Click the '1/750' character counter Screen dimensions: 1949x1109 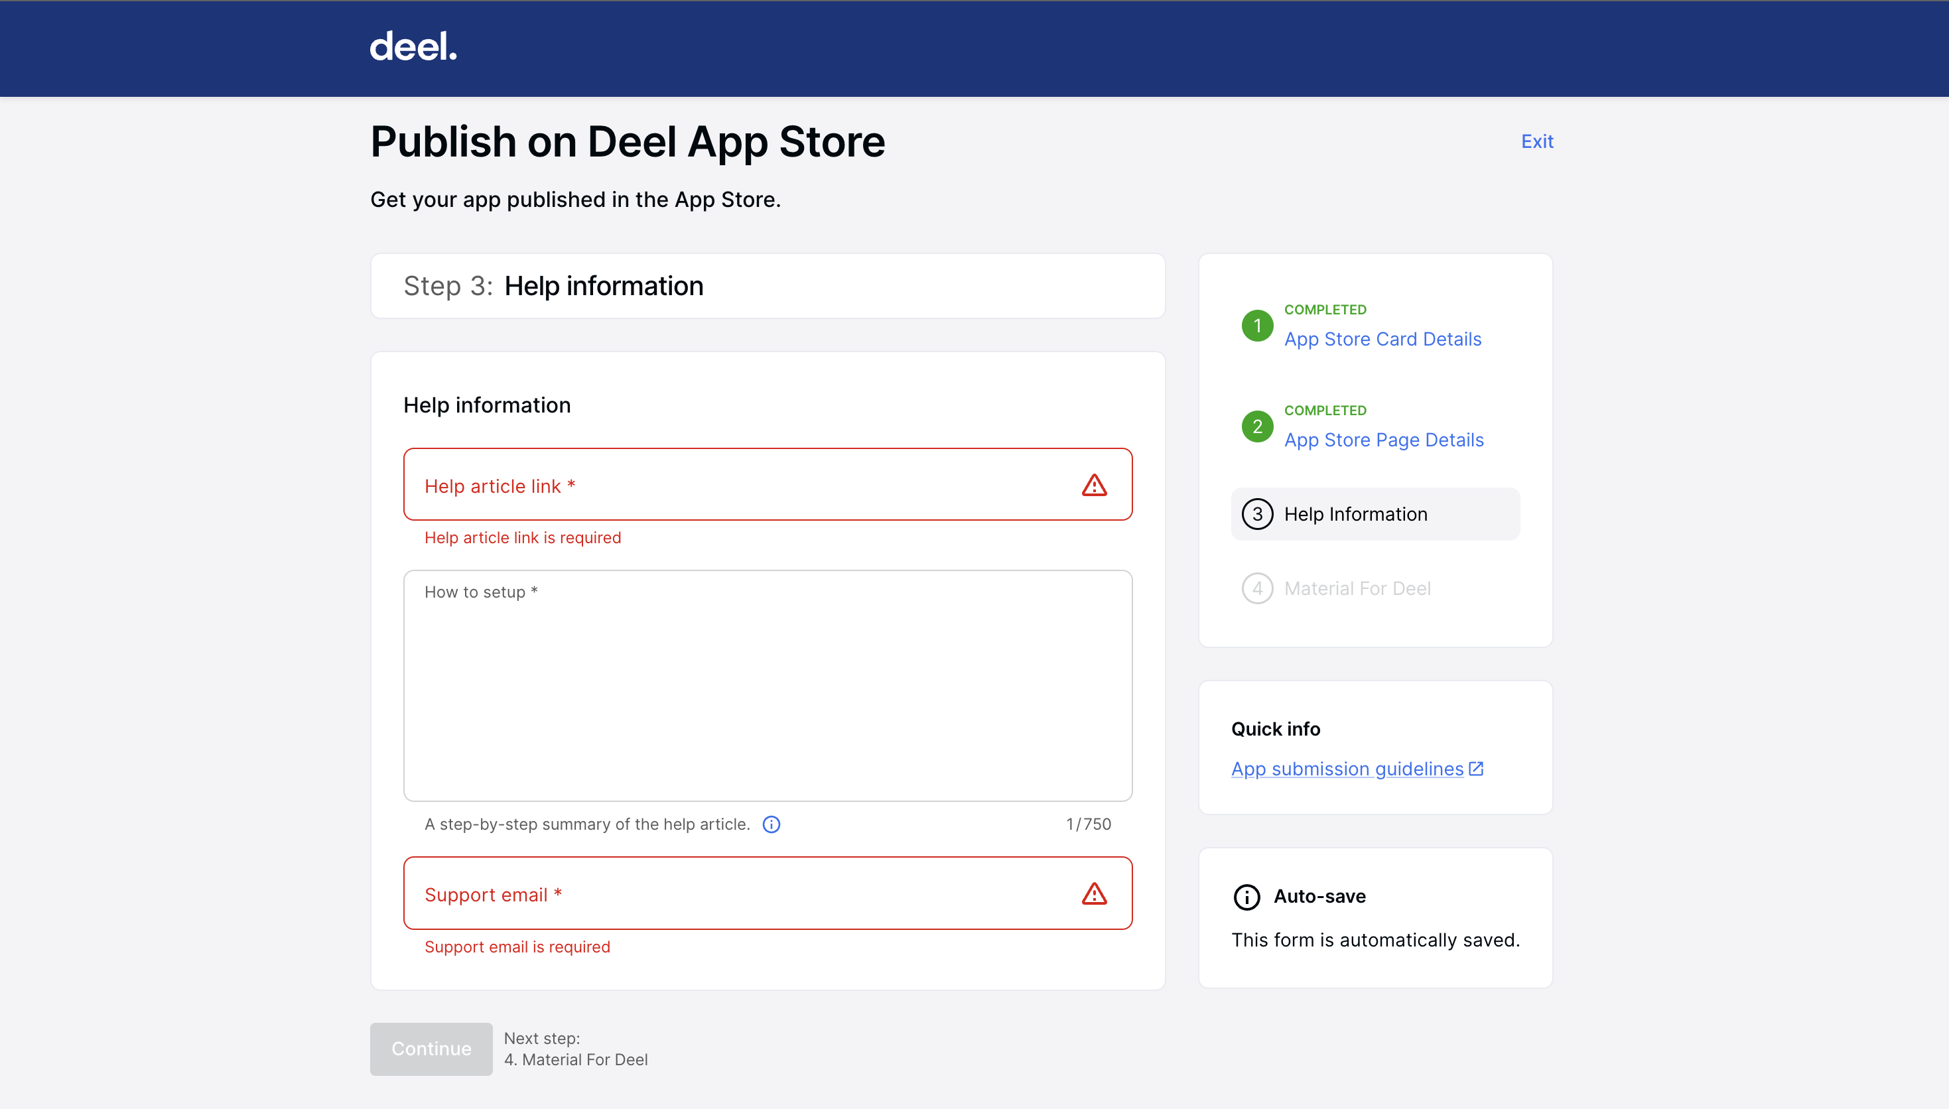coord(1089,824)
